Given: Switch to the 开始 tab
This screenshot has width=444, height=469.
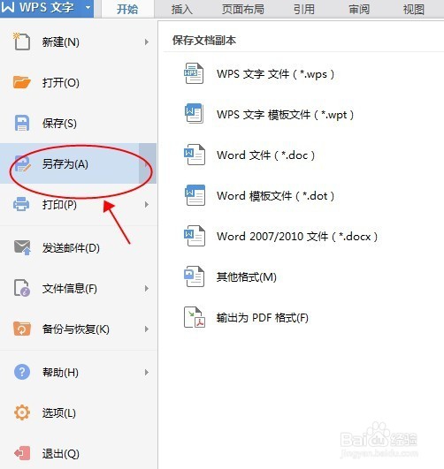Looking at the screenshot, I should pyautogui.click(x=127, y=9).
